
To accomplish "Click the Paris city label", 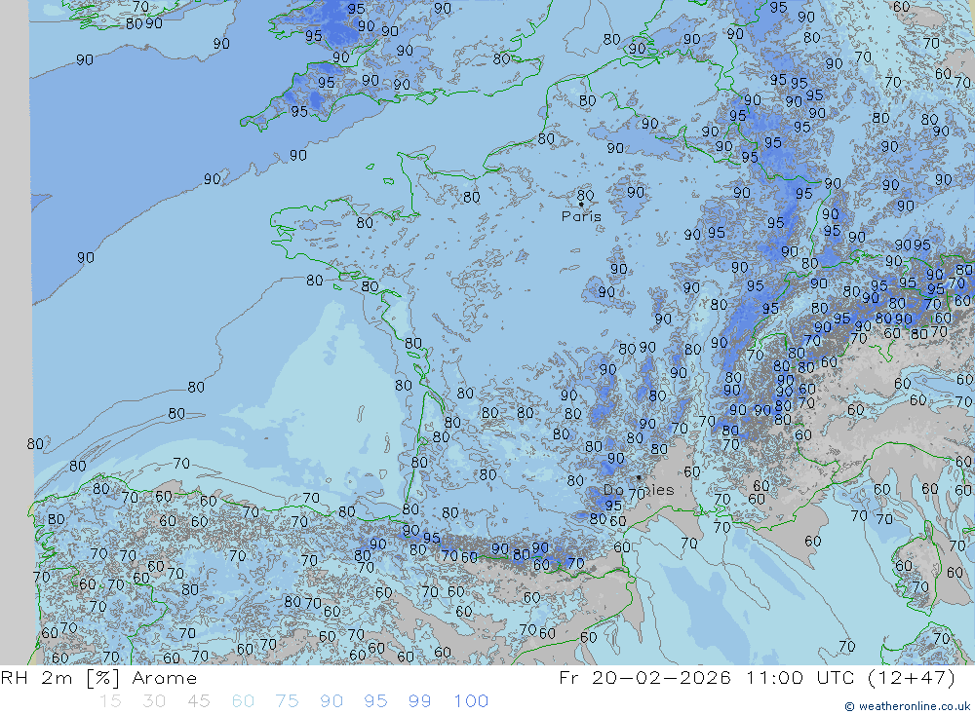I will tap(581, 216).
